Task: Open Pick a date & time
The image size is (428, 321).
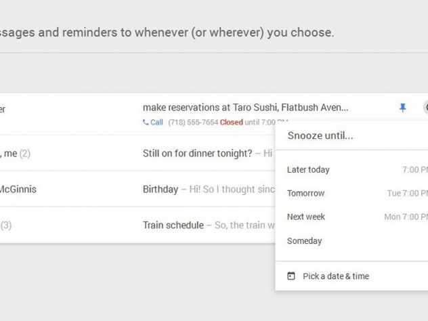Action: (336, 276)
